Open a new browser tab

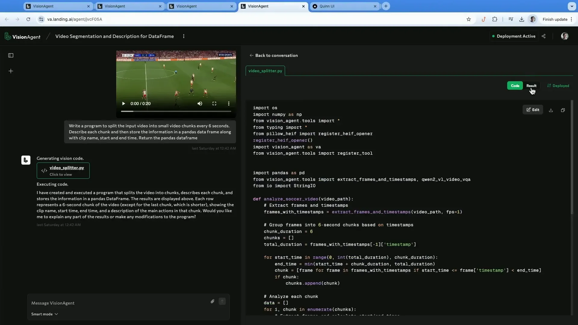point(386,6)
